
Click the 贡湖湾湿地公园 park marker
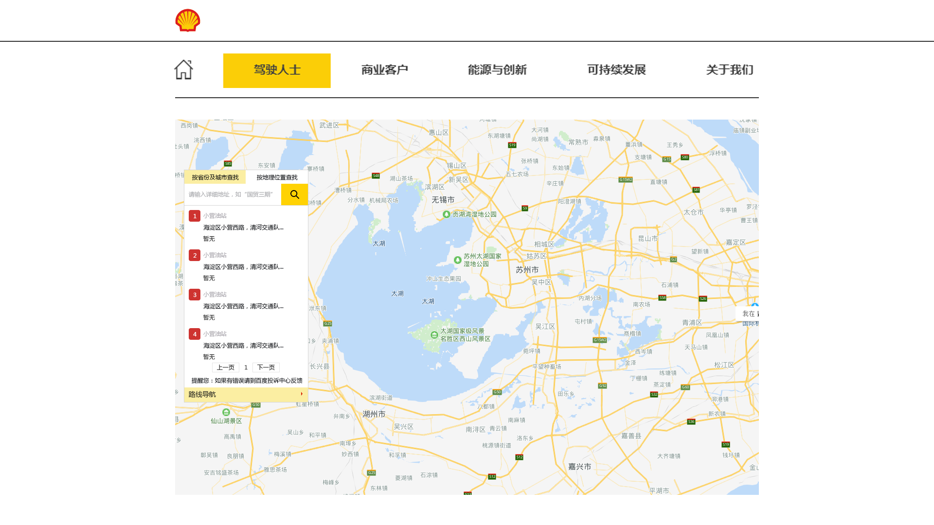pyautogui.click(x=446, y=214)
